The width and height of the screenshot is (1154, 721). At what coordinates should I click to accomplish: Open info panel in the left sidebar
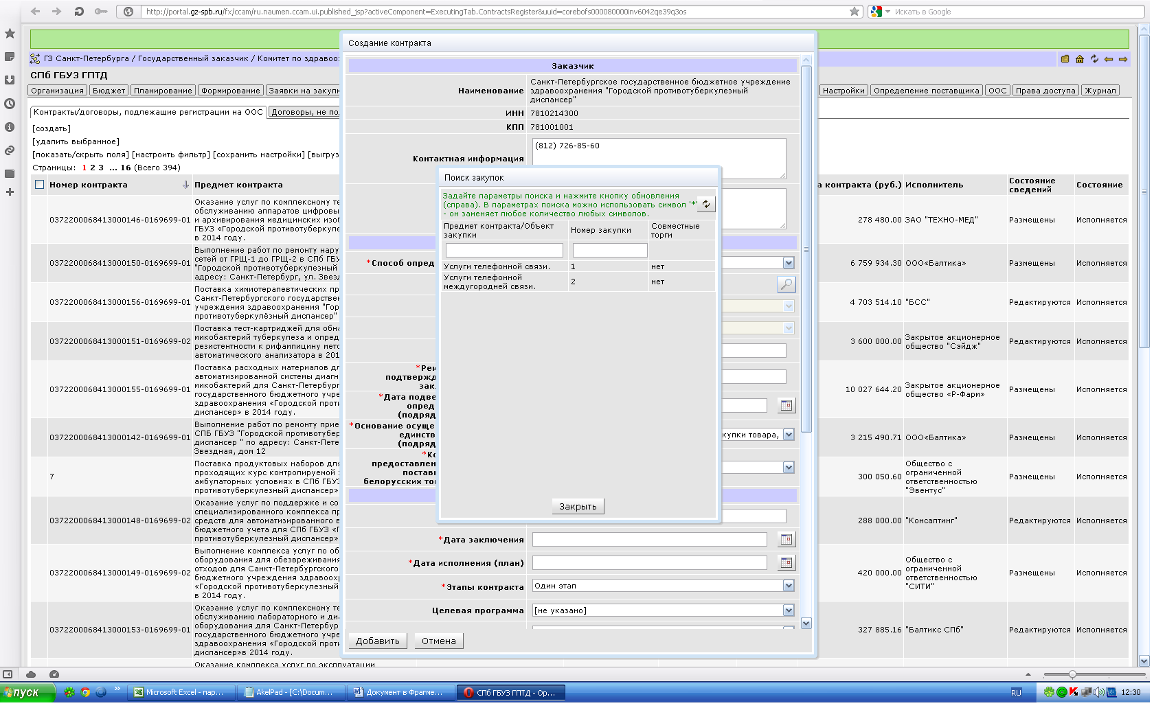click(x=10, y=127)
